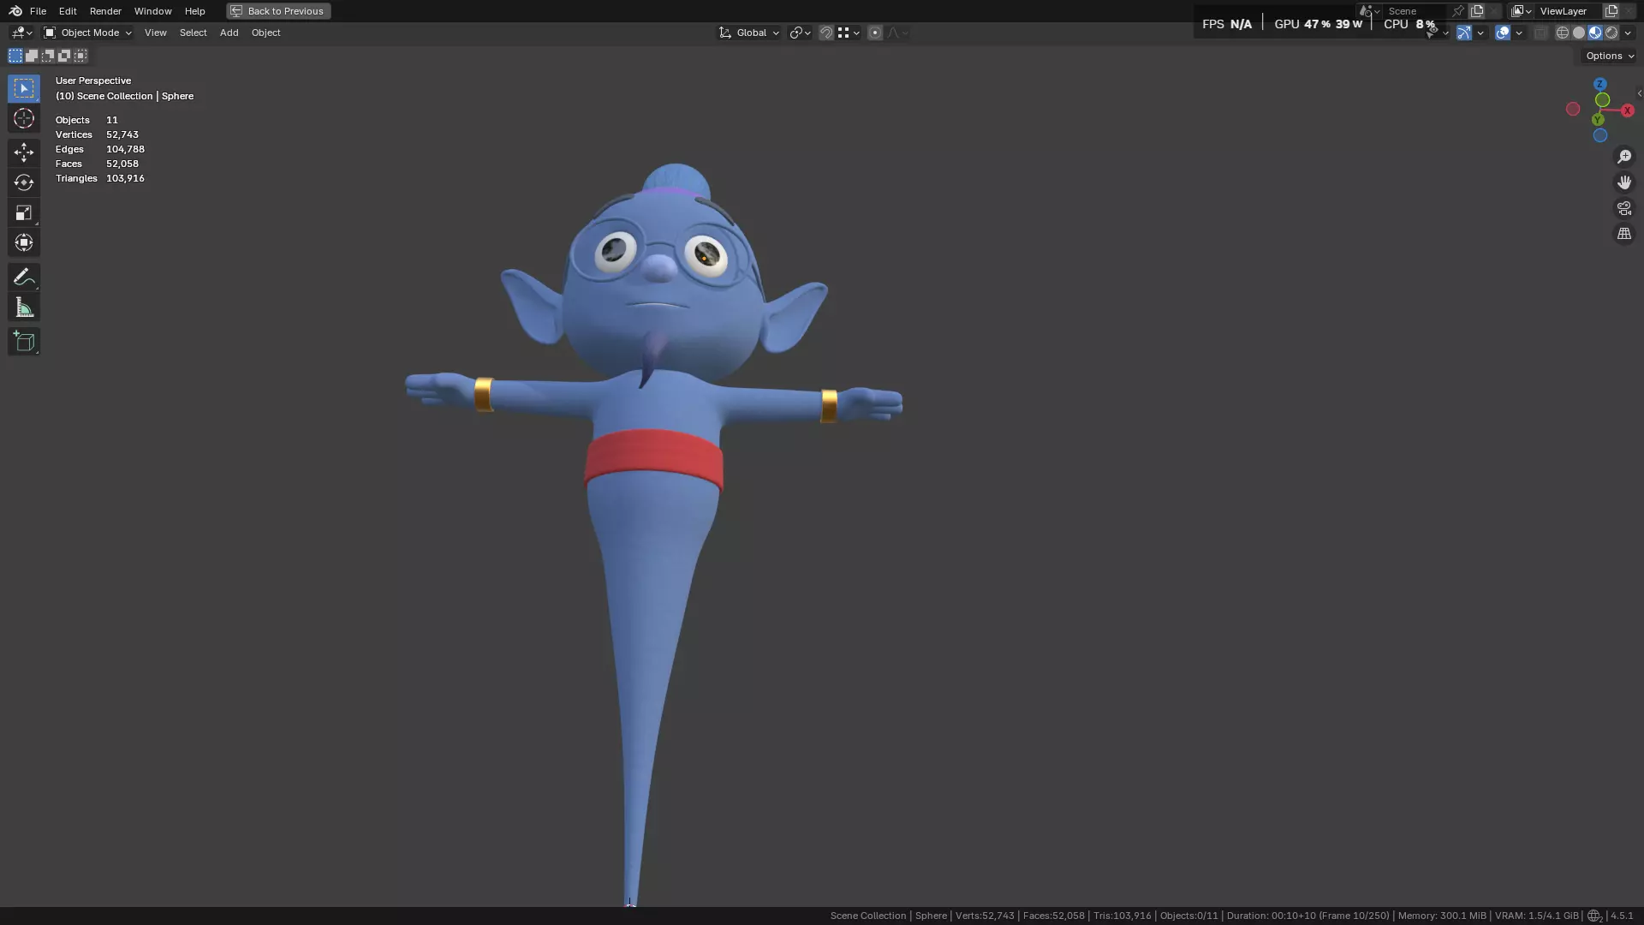Viewport: 1644px width, 925px height.
Task: Open the Render menu
Action: (x=105, y=11)
